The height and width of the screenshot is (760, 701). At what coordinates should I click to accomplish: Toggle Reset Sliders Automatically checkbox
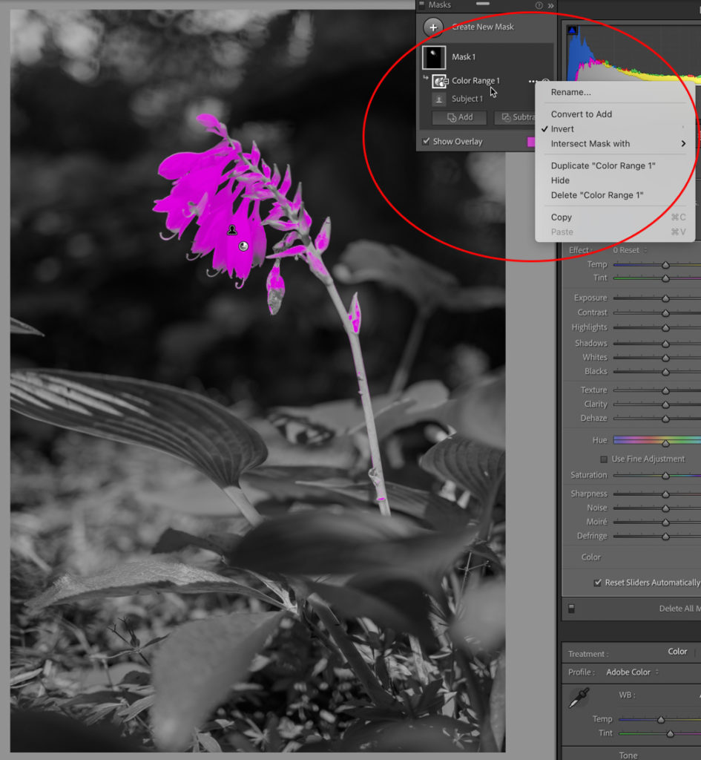(x=597, y=583)
